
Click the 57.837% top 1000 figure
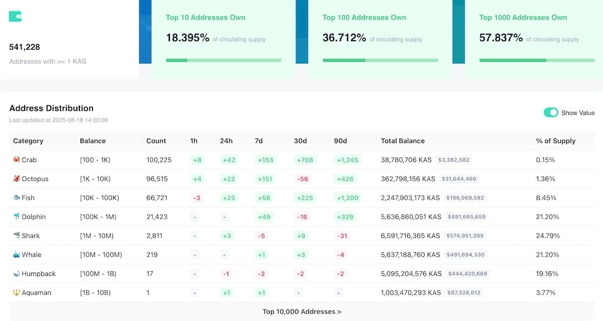coord(501,38)
